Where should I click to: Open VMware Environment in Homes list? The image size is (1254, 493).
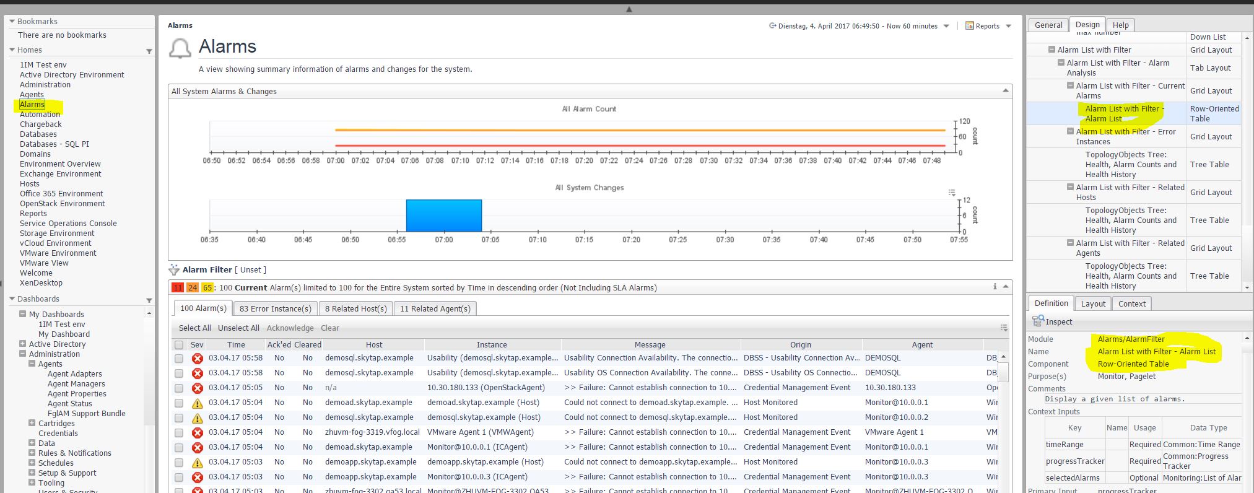pos(58,253)
